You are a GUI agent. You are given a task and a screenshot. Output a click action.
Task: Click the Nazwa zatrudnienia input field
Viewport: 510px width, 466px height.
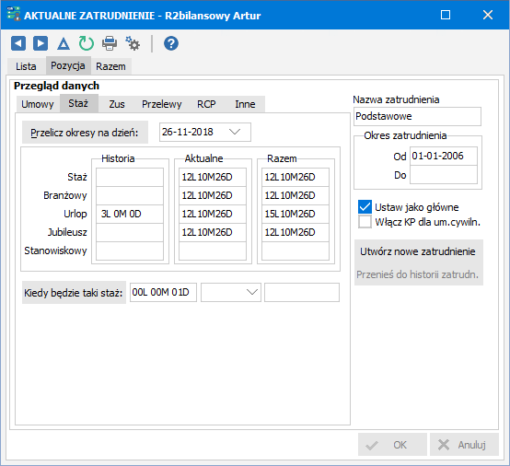pyautogui.click(x=417, y=116)
